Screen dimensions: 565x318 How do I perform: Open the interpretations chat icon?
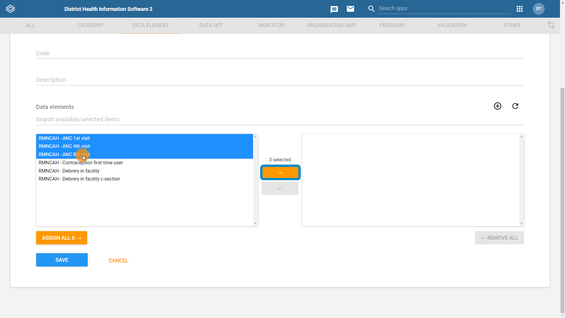point(334,9)
